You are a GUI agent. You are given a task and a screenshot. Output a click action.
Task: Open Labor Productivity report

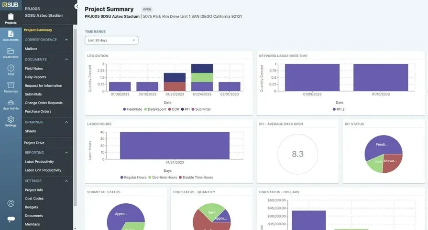tap(39, 162)
